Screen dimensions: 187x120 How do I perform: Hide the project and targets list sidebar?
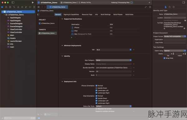click(x=38, y=14)
